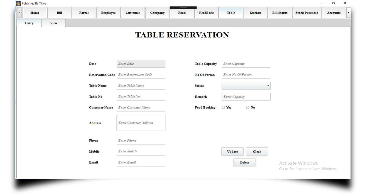Viewport: 366px width, 195px height.
Task: Open the Status dropdown list
Action: (x=246, y=86)
